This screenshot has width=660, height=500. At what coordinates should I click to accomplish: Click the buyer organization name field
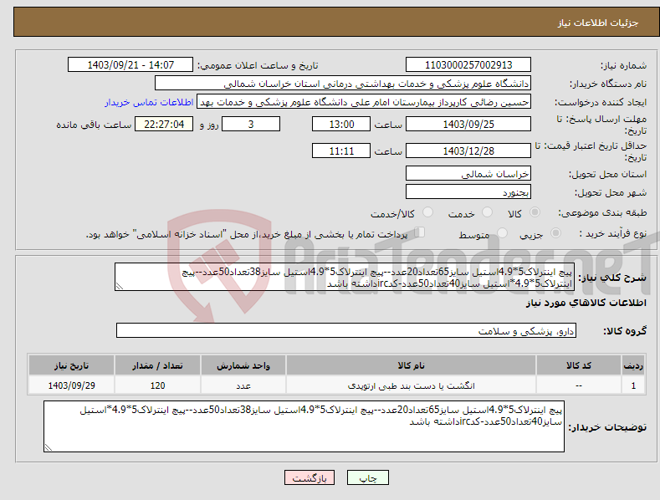tap(343, 84)
